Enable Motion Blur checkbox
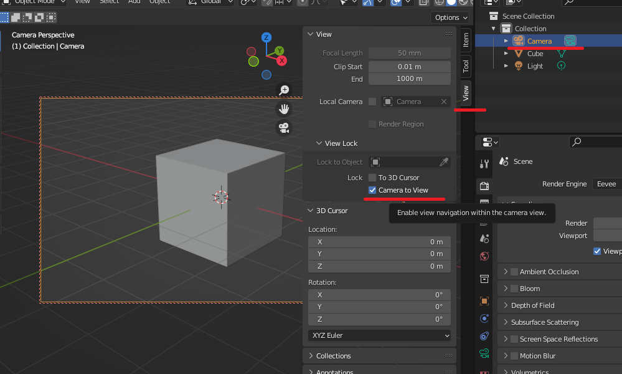622x374 pixels. [514, 356]
